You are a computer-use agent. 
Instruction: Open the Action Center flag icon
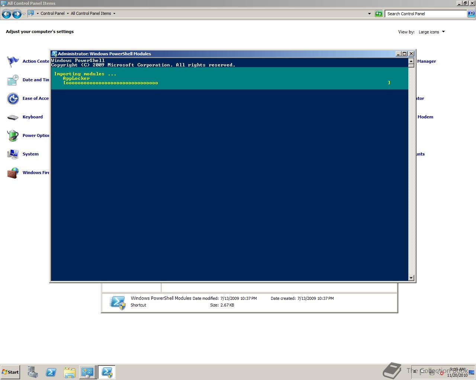[13, 61]
